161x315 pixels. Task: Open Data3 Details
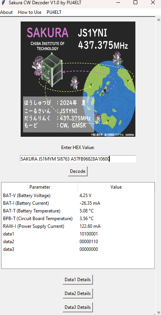[78, 307]
